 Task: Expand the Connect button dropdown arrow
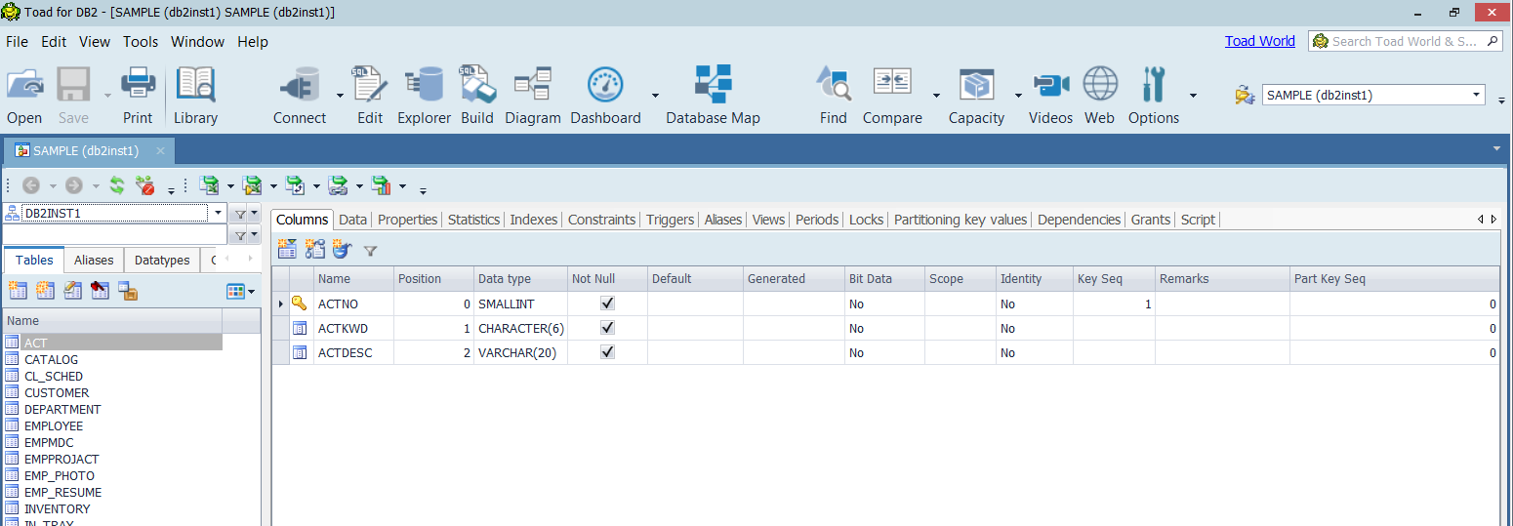(x=341, y=96)
